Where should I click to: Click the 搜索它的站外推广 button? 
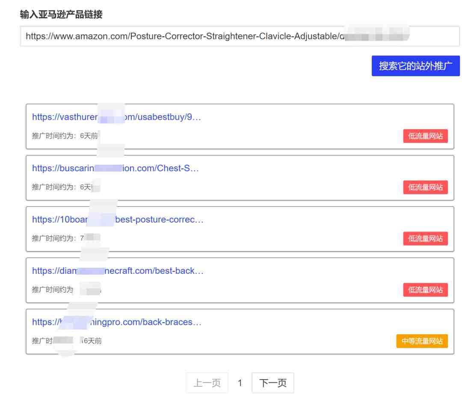[415, 66]
